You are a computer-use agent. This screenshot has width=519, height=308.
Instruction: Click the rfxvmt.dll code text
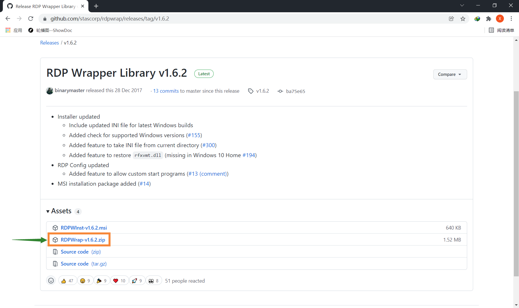[x=148, y=155]
